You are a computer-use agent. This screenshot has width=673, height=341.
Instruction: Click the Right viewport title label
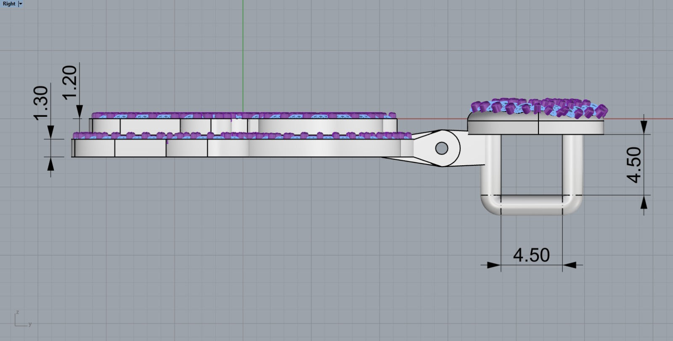coord(9,4)
